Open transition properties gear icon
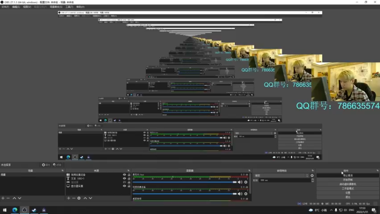Screen dimensions: 380x214 pos(312,175)
